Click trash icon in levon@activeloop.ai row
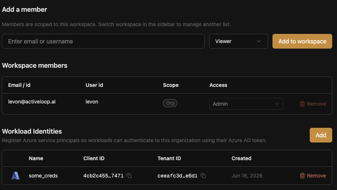Image resolution: width=337 pixels, height=190 pixels. pos(302,104)
